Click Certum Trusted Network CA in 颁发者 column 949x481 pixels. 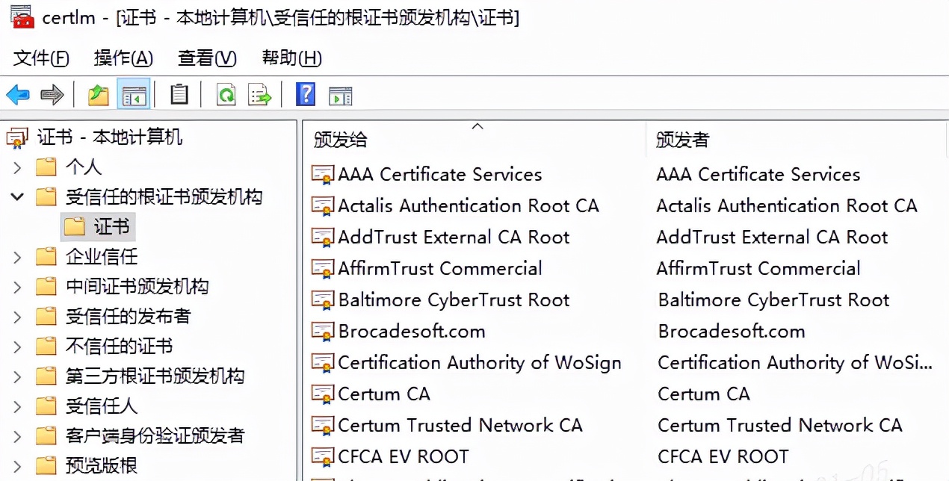780,426
